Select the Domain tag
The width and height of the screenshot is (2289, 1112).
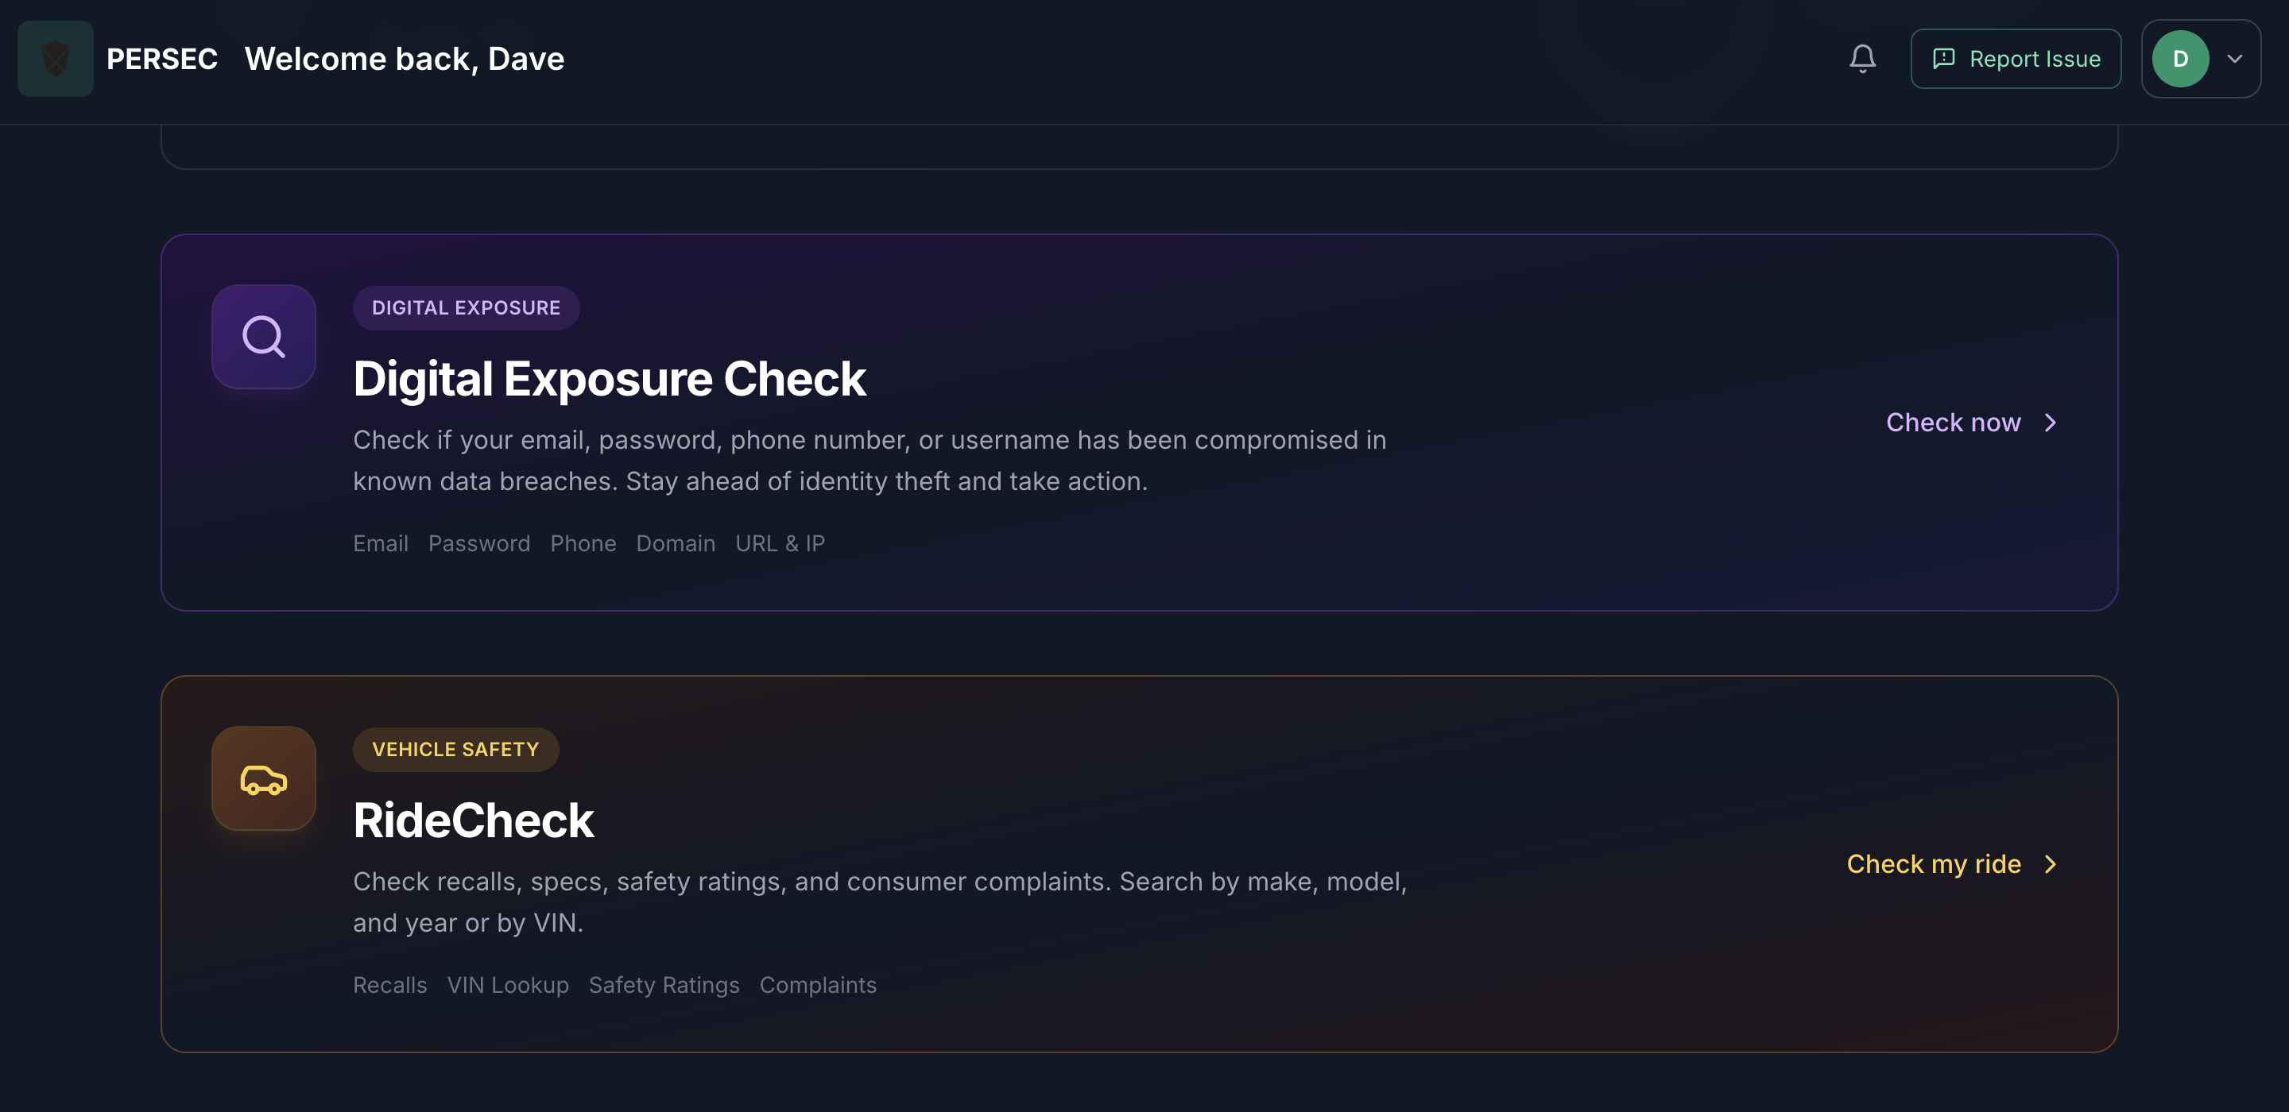tap(676, 543)
